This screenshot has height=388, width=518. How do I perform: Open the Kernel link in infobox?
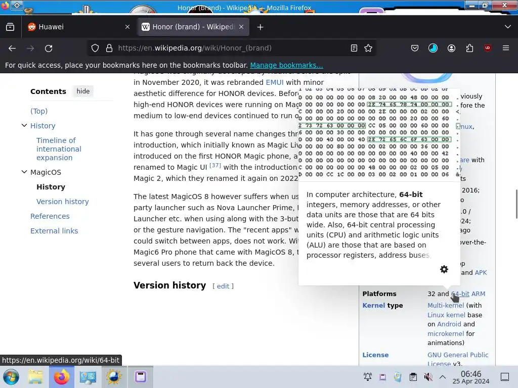click(x=374, y=306)
